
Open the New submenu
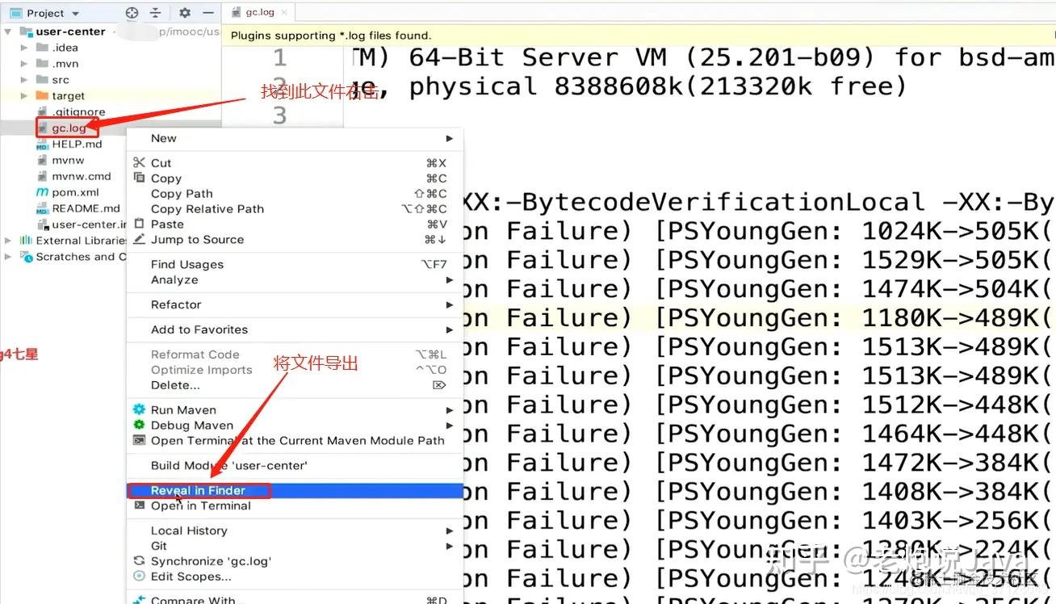(163, 138)
